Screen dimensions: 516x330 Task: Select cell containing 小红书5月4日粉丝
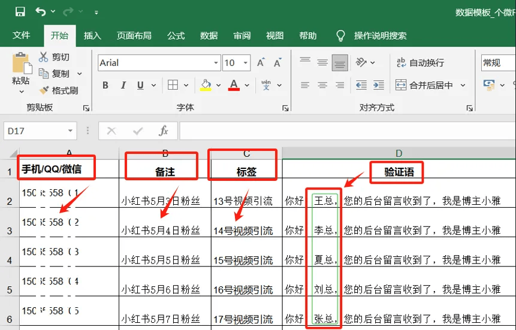(165, 222)
